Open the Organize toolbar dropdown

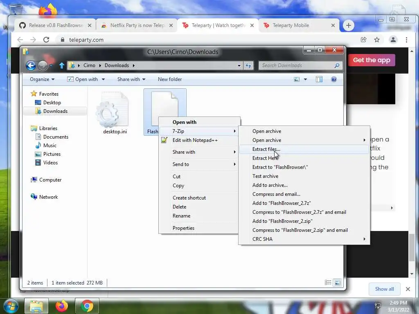pyautogui.click(x=42, y=79)
